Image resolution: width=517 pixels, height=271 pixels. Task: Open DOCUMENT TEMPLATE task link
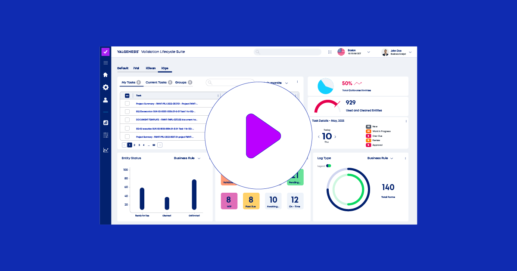click(x=166, y=120)
